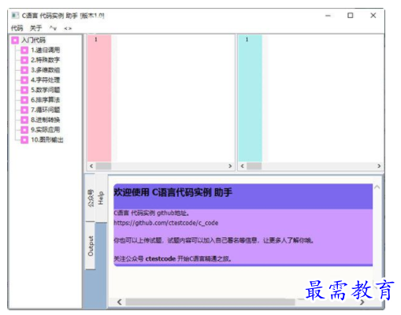The image size is (401, 315).
Task: Click the icon next to 1.递归调用
Action: click(x=24, y=50)
